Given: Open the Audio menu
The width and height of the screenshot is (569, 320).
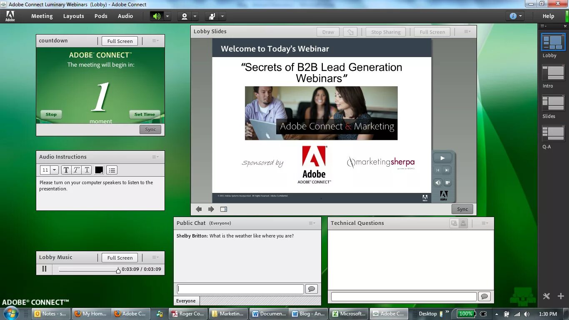Looking at the screenshot, I should click(x=125, y=16).
